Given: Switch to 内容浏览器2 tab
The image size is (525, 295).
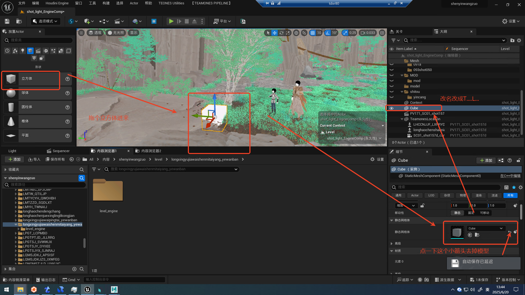Looking at the screenshot, I should pos(151,151).
